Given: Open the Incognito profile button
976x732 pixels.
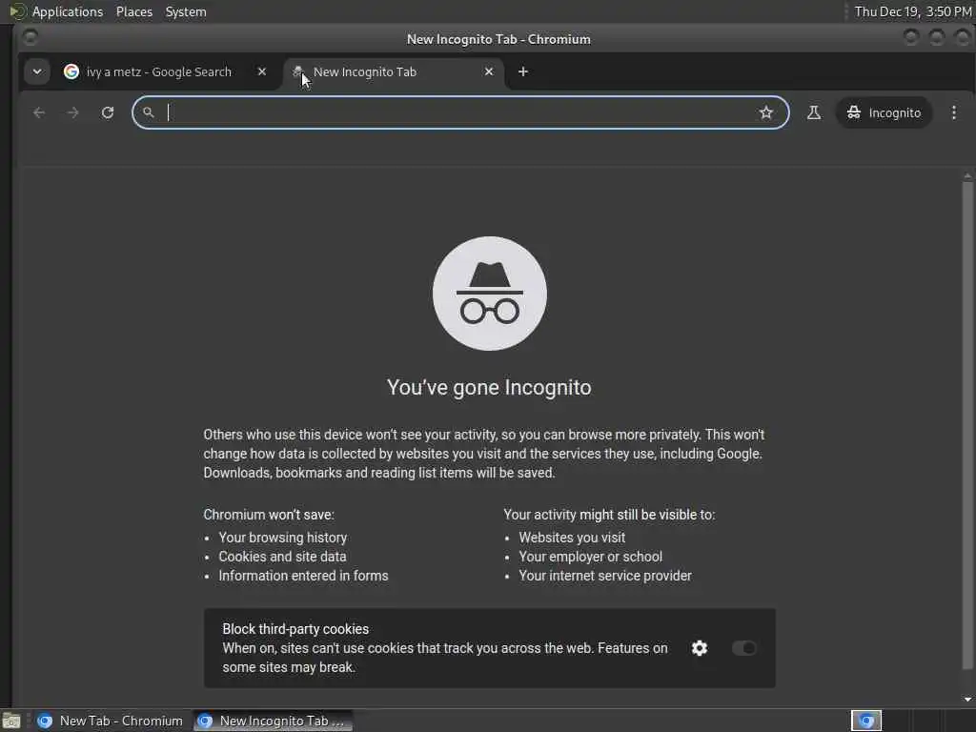Looking at the screenshot, I should click(x=884, y=112).
